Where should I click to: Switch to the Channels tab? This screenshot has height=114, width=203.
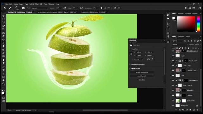pyautogui.click(x=181, y=36)
